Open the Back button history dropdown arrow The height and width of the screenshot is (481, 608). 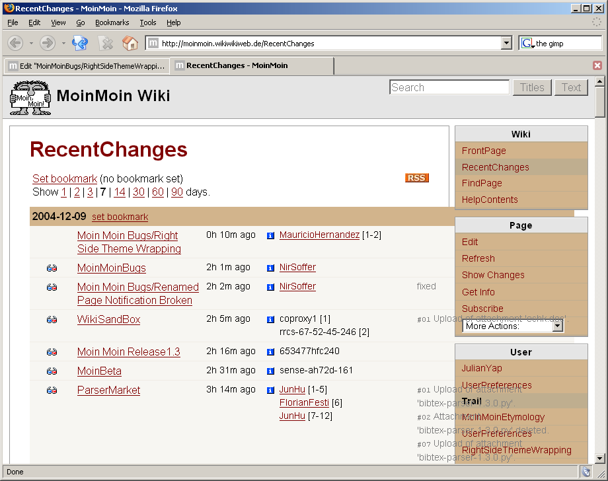(x=31, y=43)
